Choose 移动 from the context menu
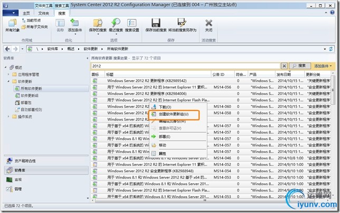This screenshot has width=340, height=213. (x=178, y=145)
